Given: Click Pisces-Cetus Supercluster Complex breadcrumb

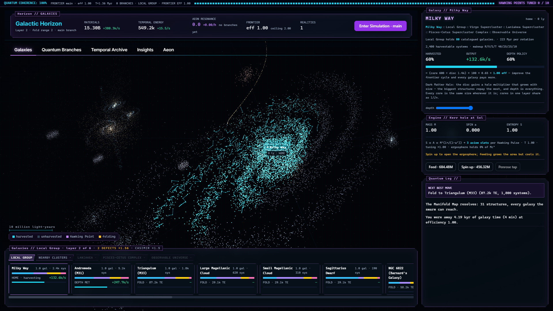Looking at the screenshot, I should [x=459, y=32].
